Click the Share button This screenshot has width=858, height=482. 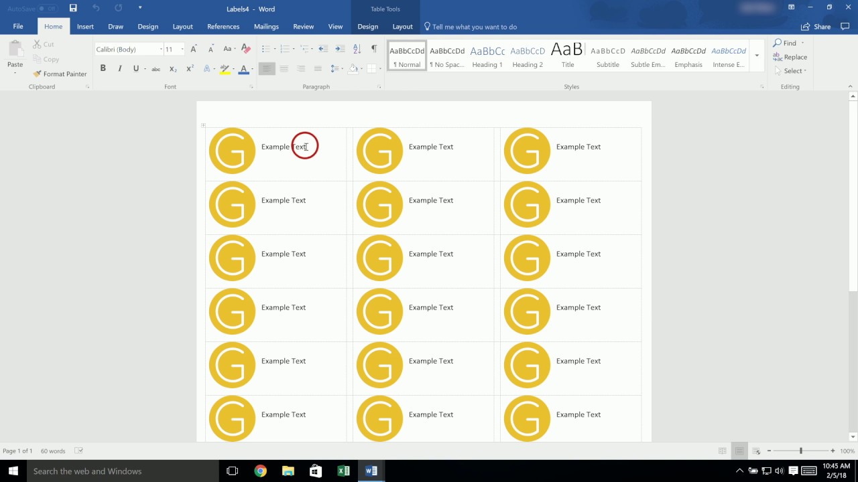(816, 27)
